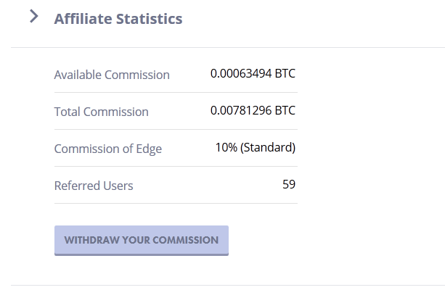Select the Available Commission label

tap(112, 75)
